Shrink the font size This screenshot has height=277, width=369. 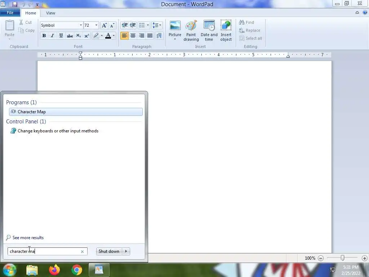[112, 25]
